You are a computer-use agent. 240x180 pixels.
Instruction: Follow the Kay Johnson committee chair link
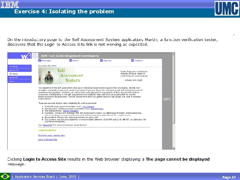coord(88,107)
